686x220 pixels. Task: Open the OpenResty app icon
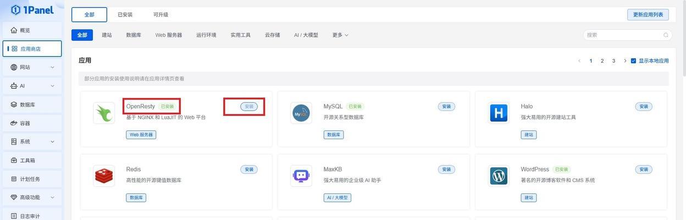pos(104,113)
